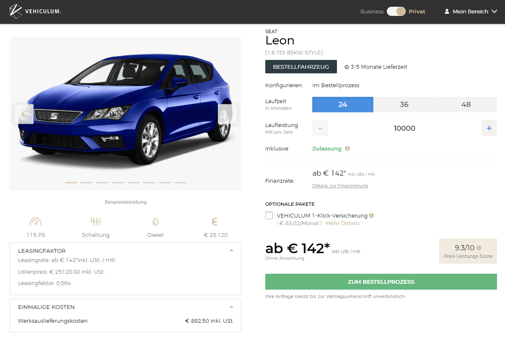Image resolution: width=505 pixels, height=337 pixels.
Task: Jump to second carousel image indicator
Action: 86,182
